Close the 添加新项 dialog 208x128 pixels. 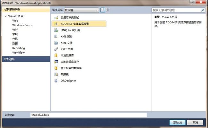[x=201, y=2]
